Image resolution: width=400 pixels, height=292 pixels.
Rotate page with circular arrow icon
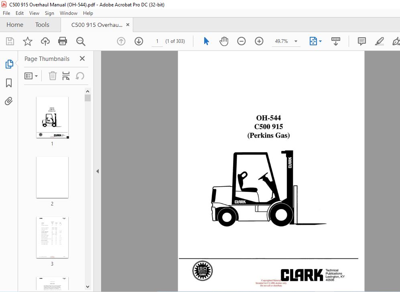coord(80,76)
